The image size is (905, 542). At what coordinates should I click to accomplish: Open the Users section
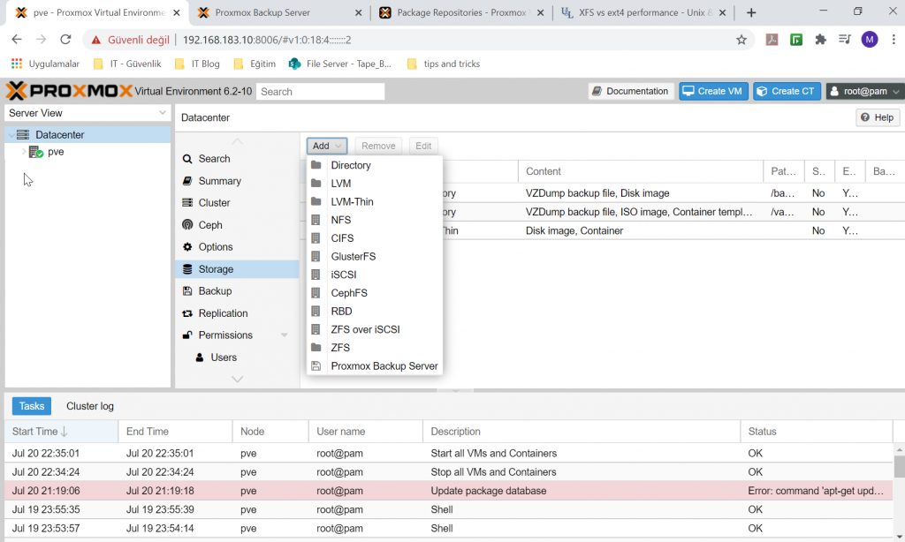[x=237, y=358]
